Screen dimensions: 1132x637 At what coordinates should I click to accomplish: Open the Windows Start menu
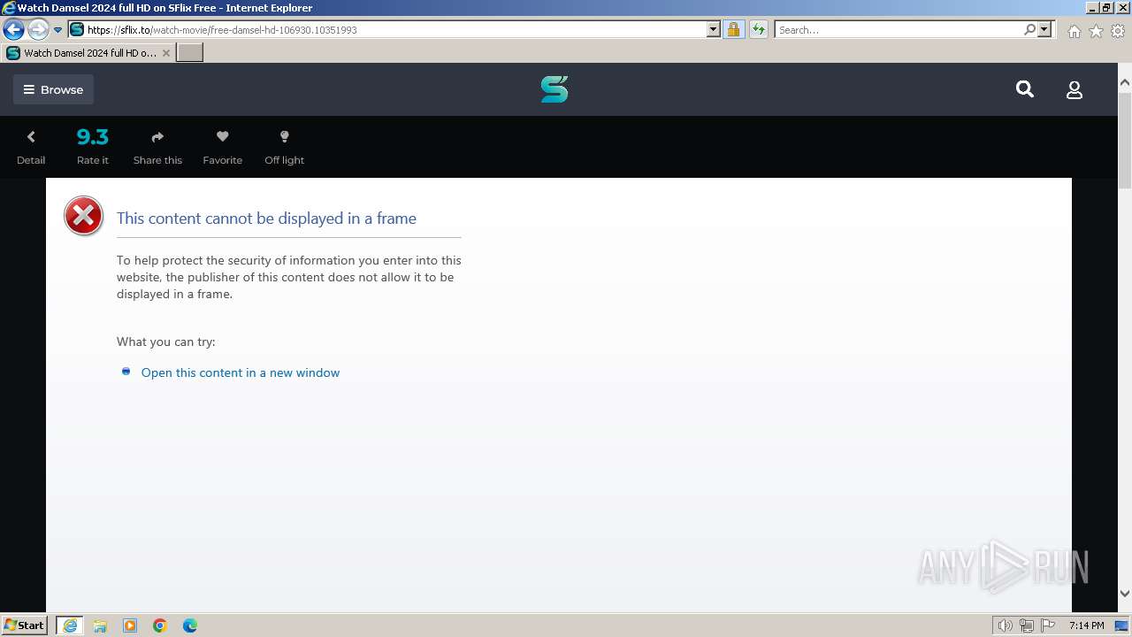[24, 625]
